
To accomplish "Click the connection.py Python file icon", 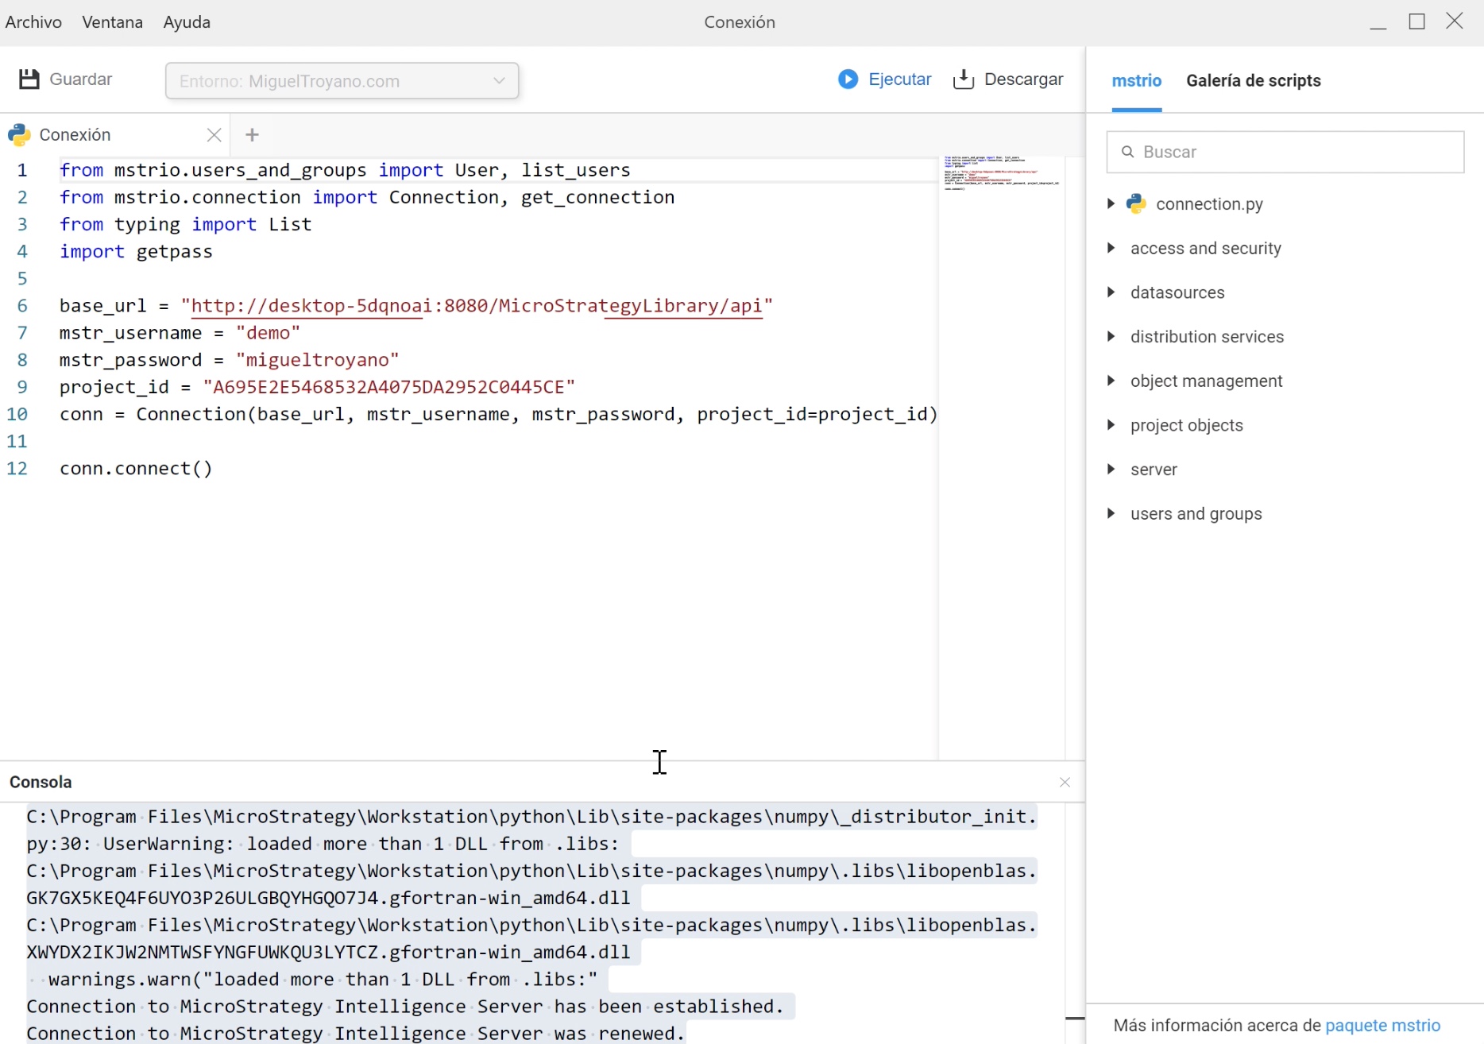I will [1137, 204].
